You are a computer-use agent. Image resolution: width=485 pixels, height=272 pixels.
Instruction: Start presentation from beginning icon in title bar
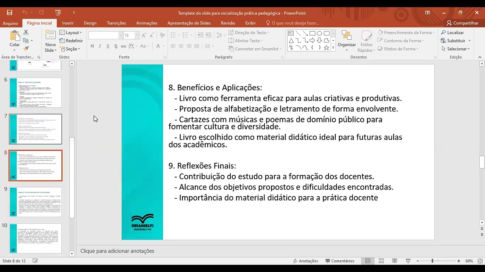58,12
